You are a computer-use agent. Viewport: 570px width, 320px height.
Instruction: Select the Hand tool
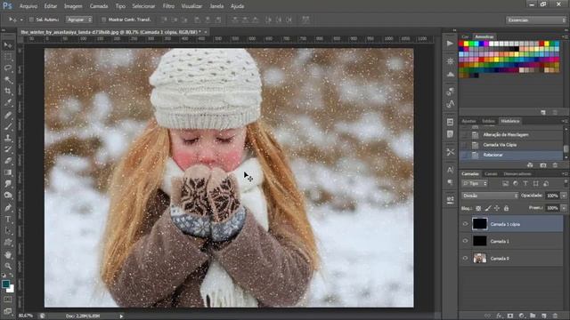8,255
